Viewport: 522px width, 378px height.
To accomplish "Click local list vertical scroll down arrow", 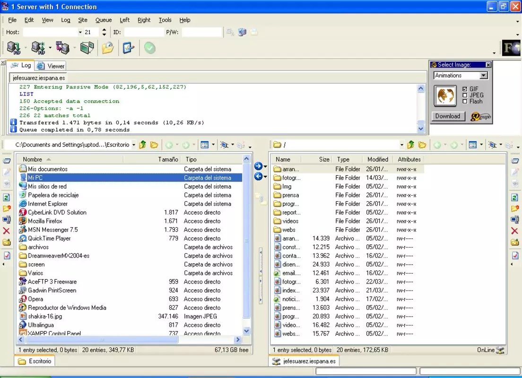I will pos(246,331).
